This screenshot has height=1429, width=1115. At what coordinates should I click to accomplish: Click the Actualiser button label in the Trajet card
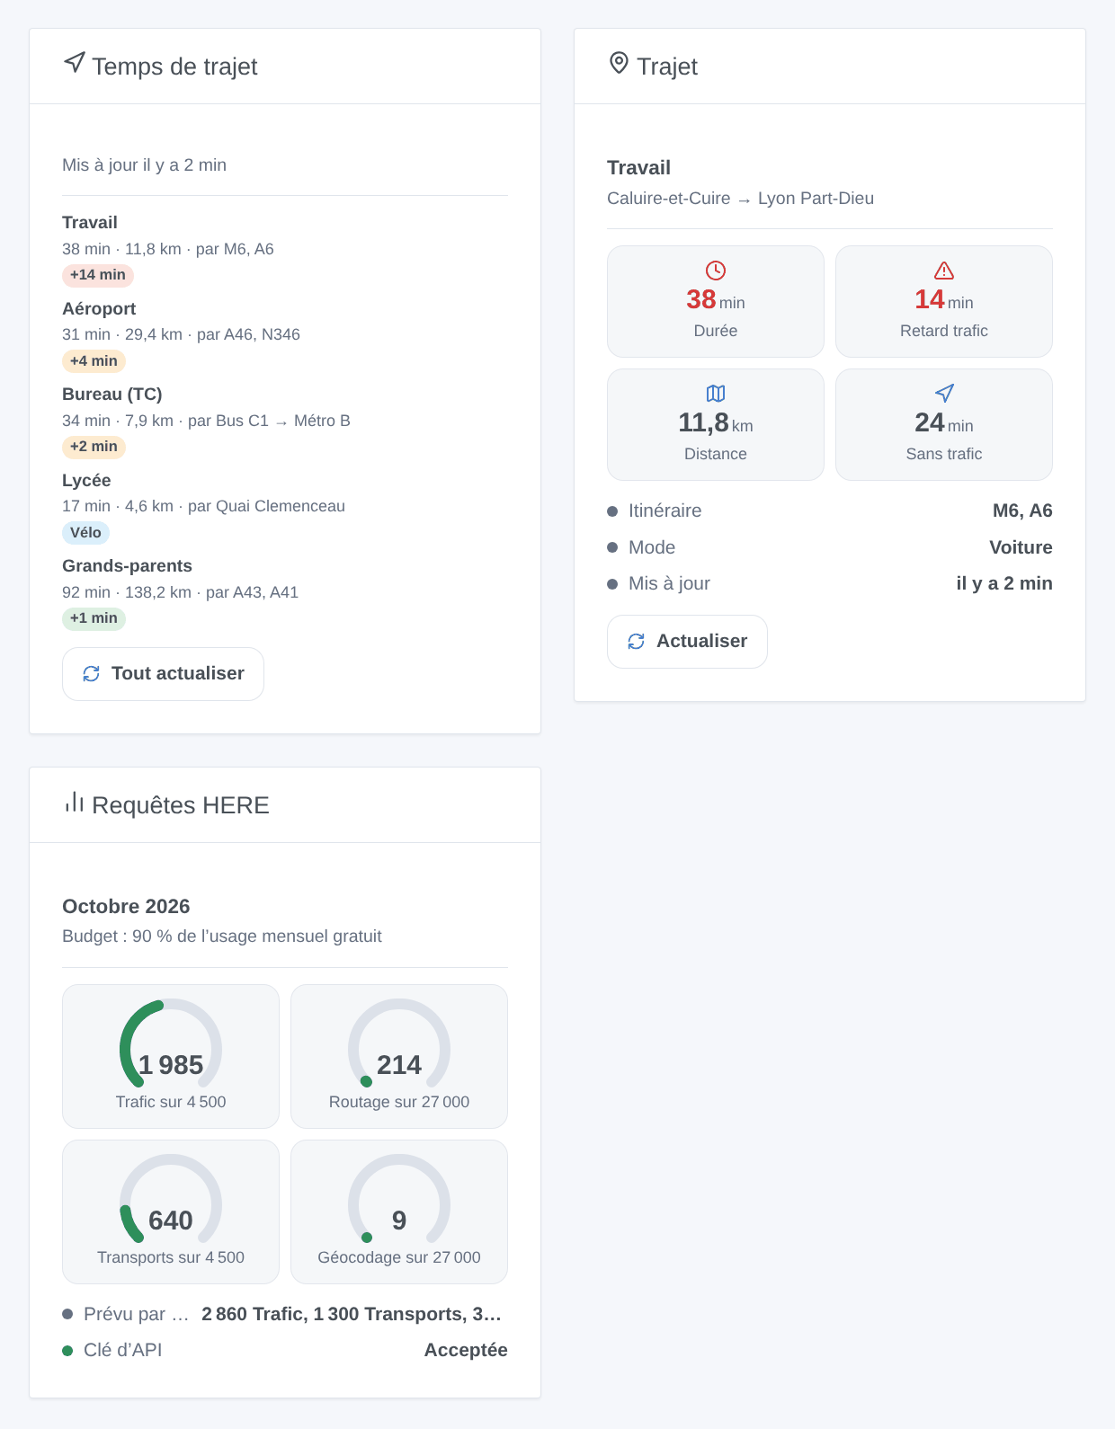[701, 641]
